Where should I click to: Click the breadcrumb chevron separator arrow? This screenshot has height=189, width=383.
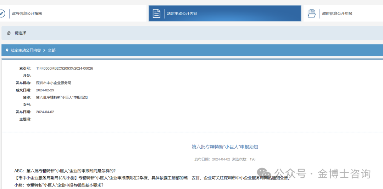[x=44, y=50]
